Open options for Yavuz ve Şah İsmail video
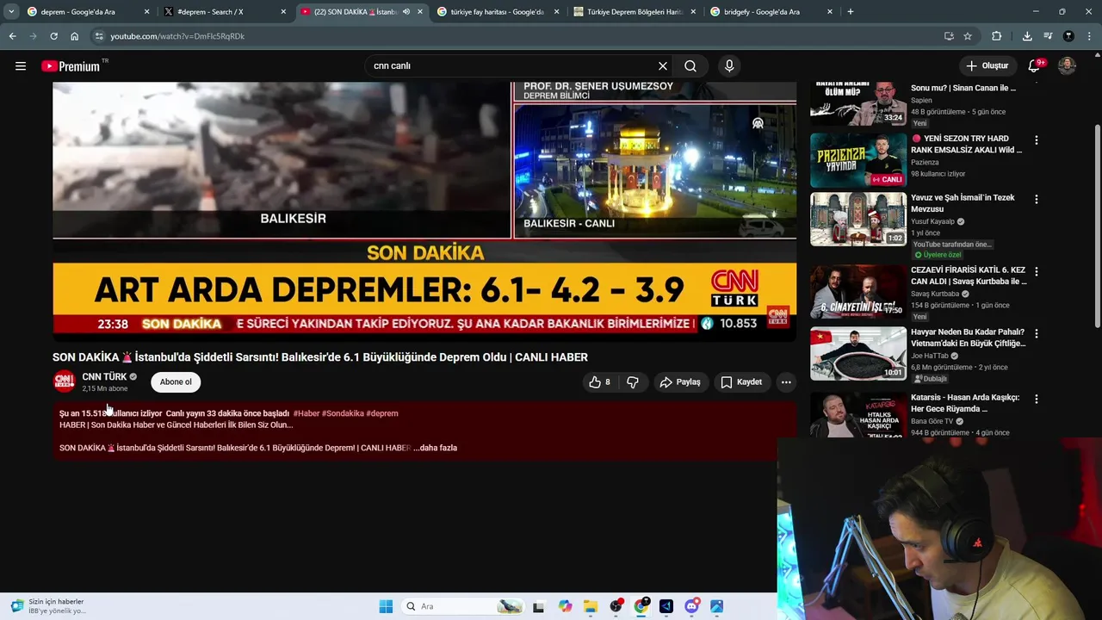Image resolution: width=1102 pixels, height=620 pixels. (1036, 199)
